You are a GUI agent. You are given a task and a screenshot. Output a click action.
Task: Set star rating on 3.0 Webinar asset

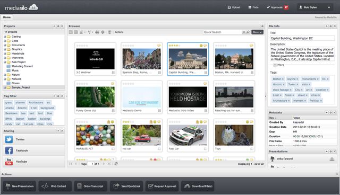tap(82, 46)
